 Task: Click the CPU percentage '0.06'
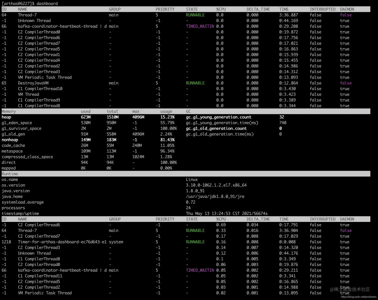221,265
